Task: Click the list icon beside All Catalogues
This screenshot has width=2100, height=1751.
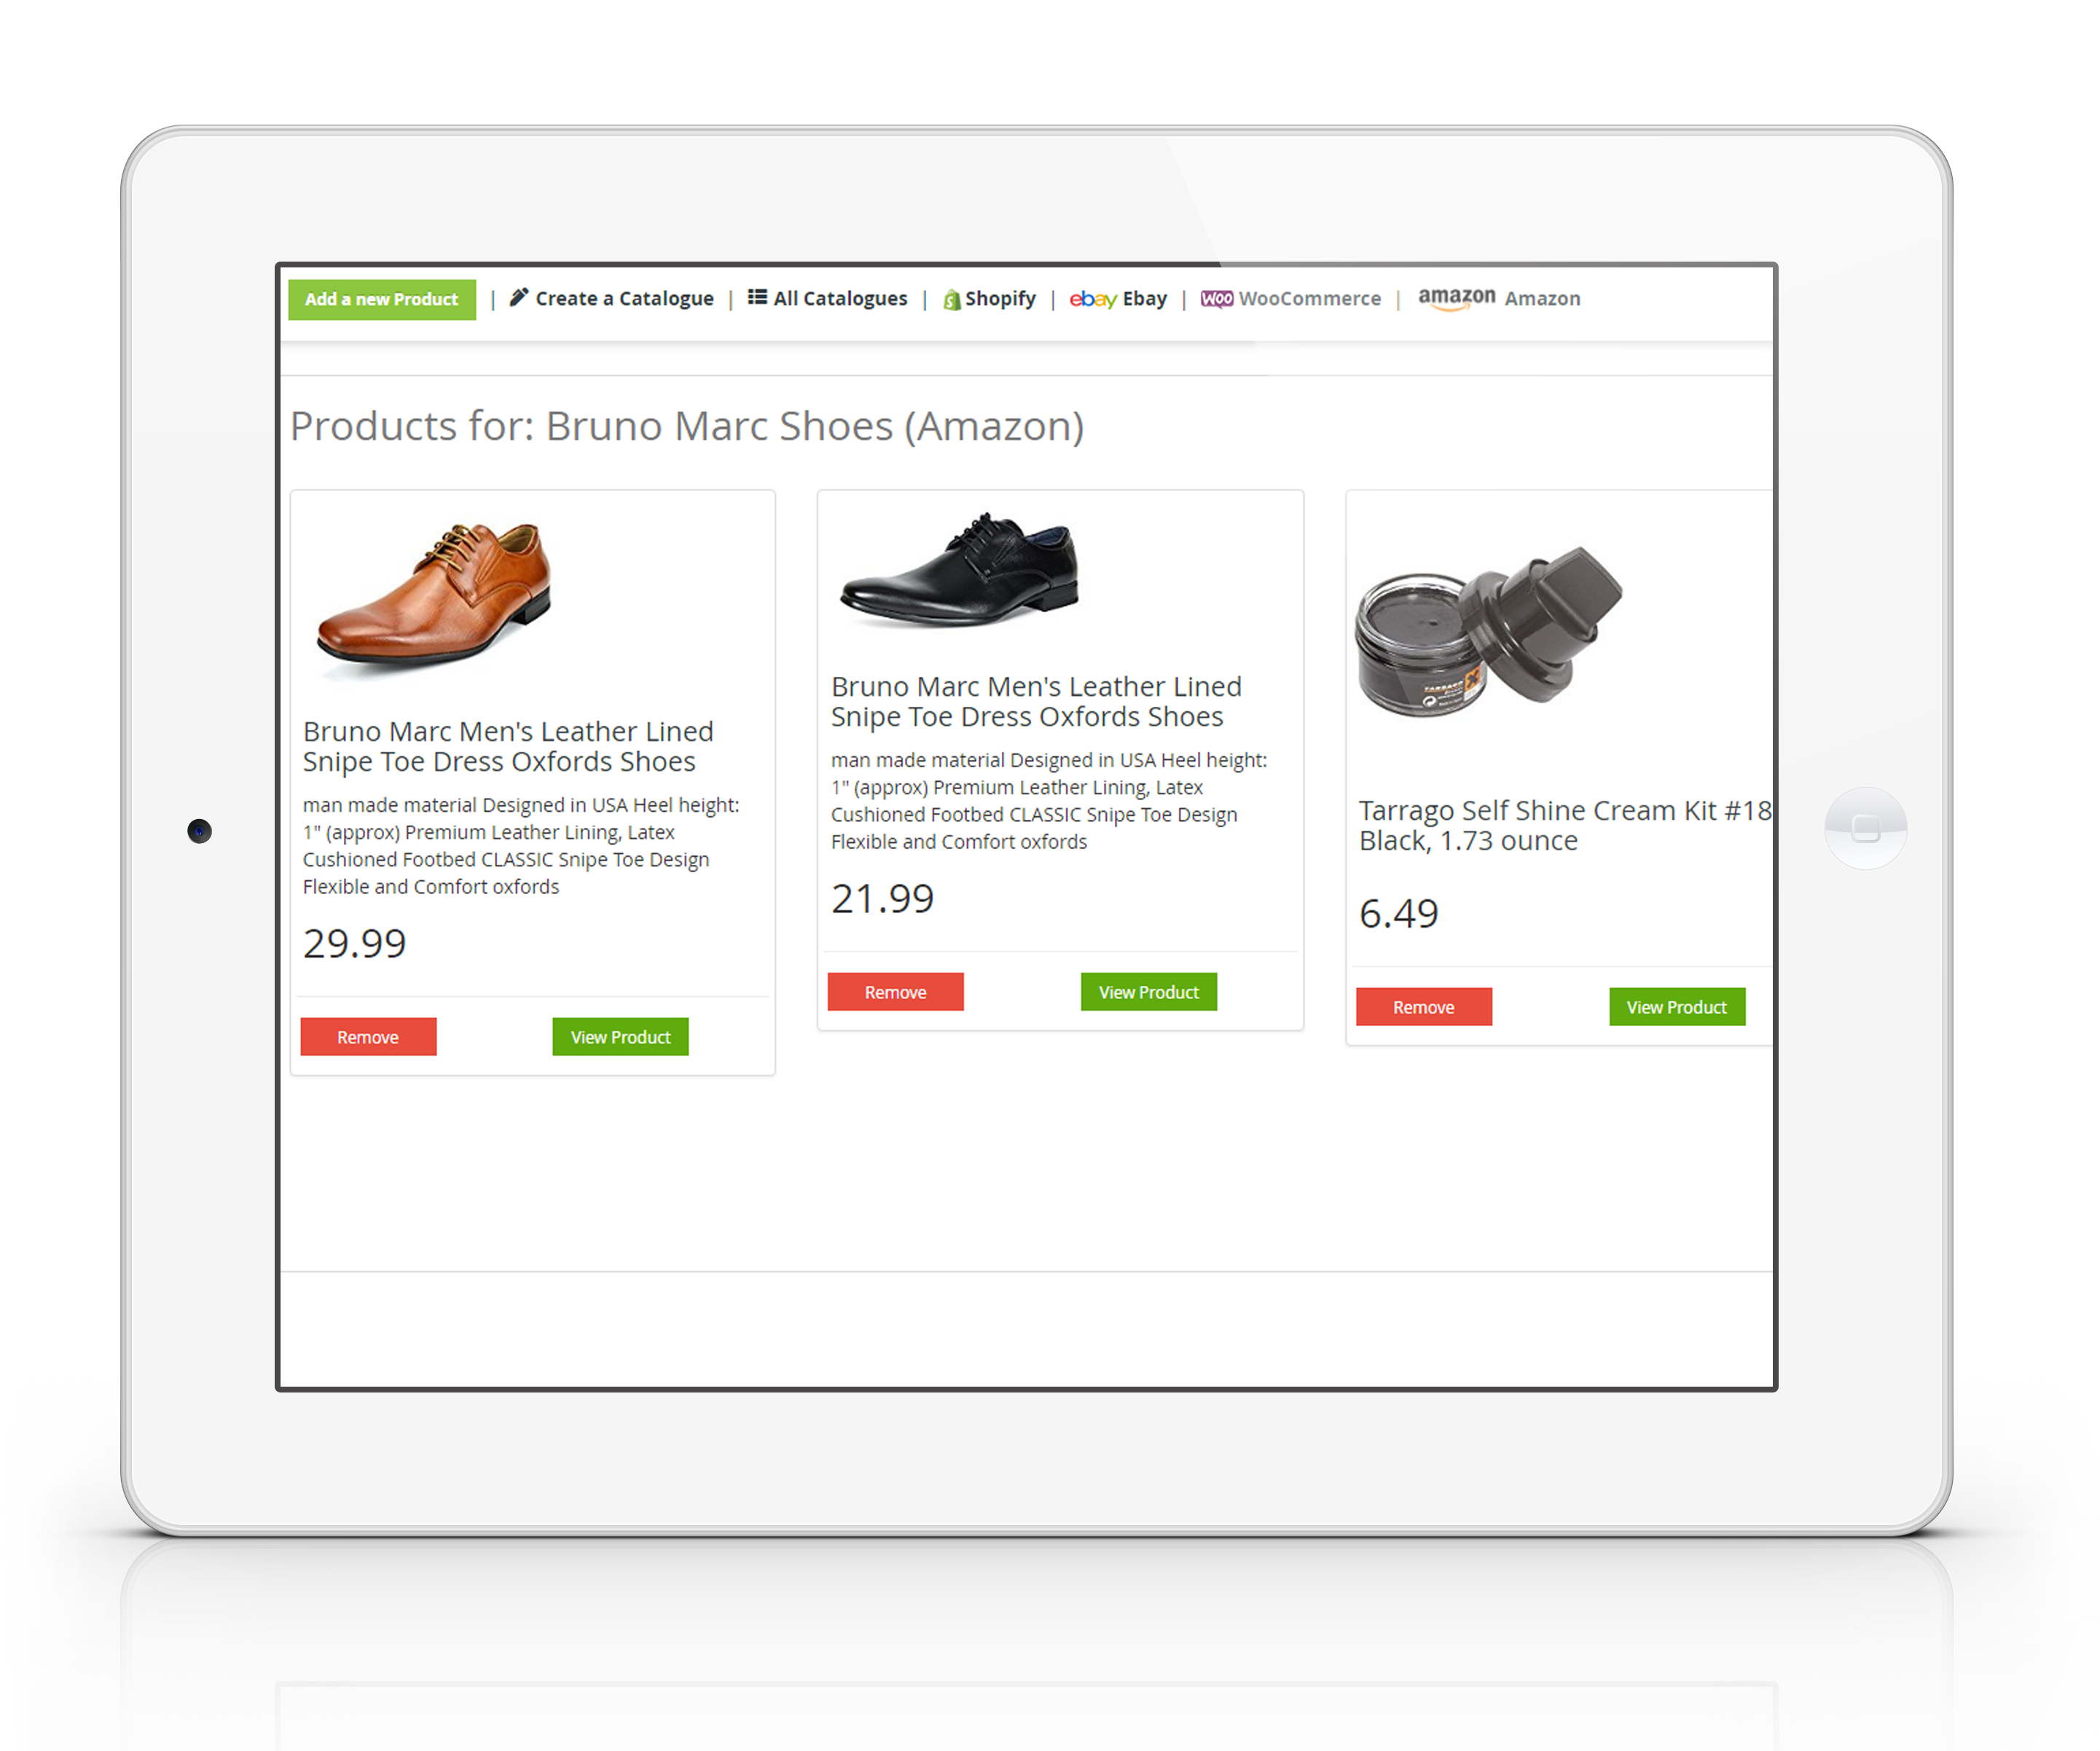Action: point(757,297)
